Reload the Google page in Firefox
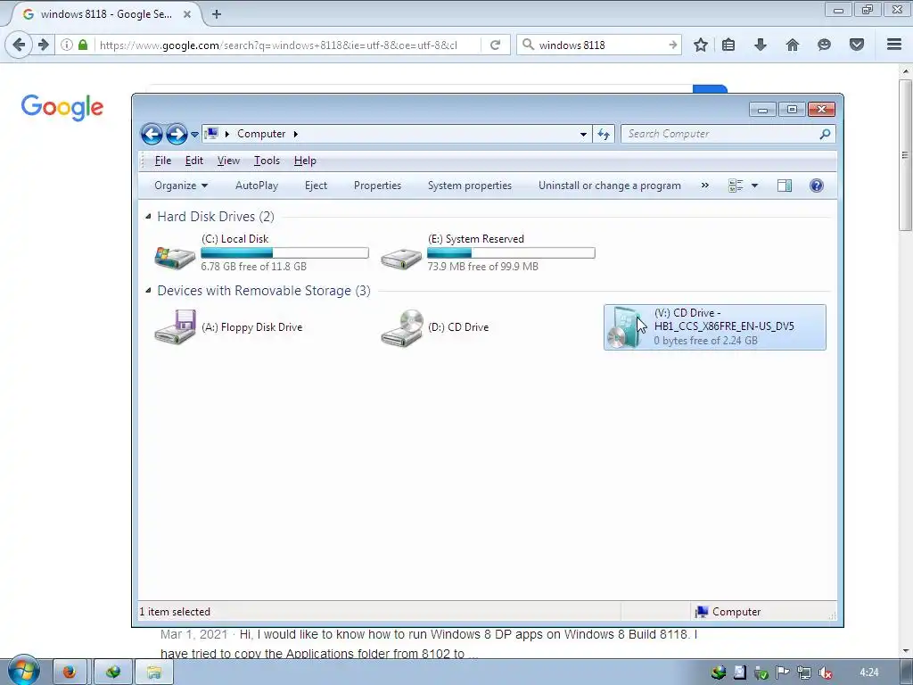This screenshot has height=685, width=913. 495,45
